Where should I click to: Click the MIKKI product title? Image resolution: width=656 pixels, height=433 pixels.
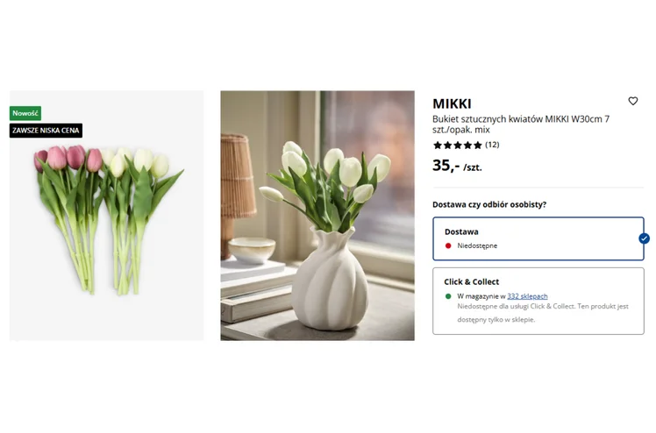pos(452,103)
